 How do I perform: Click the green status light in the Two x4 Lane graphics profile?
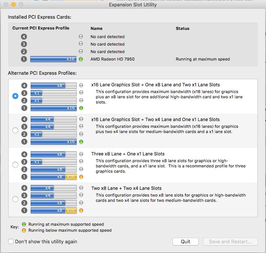coord(81,142)
